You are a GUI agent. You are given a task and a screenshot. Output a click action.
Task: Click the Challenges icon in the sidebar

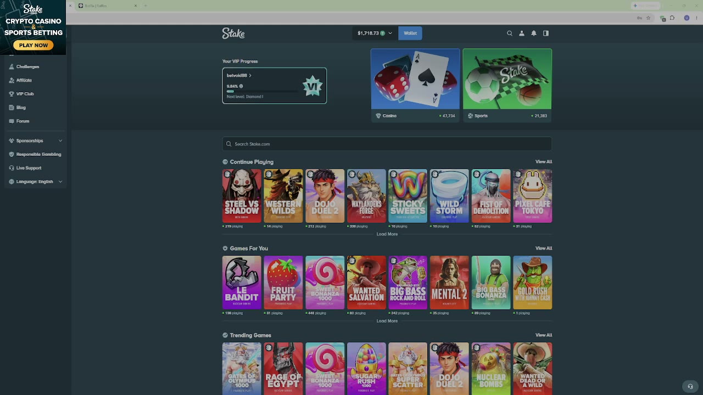12,66
